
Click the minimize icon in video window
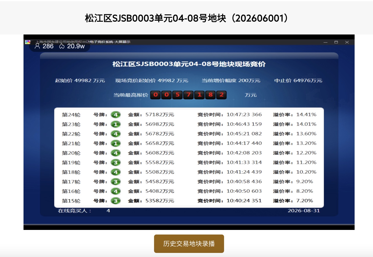tap(325, 42)
